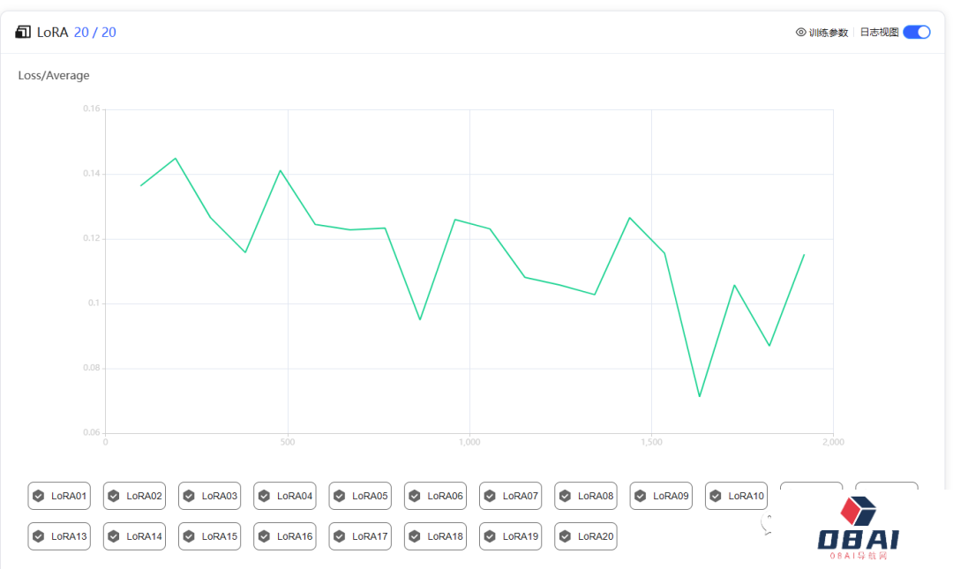
Task: Click the shield icon on LoRA13
Action: pos(39,536)
